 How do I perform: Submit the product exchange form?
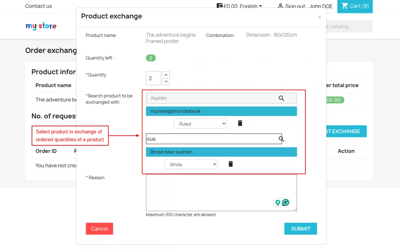(300, 229)
